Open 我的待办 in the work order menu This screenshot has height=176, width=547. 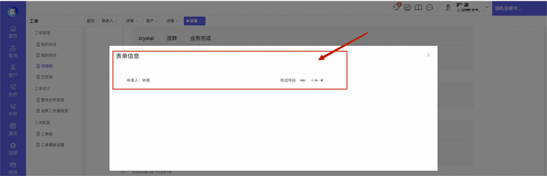pos(48,56)
